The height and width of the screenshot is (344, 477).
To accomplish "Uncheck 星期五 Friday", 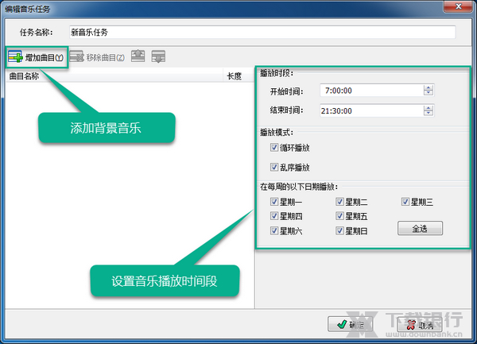I will (339, 216).
